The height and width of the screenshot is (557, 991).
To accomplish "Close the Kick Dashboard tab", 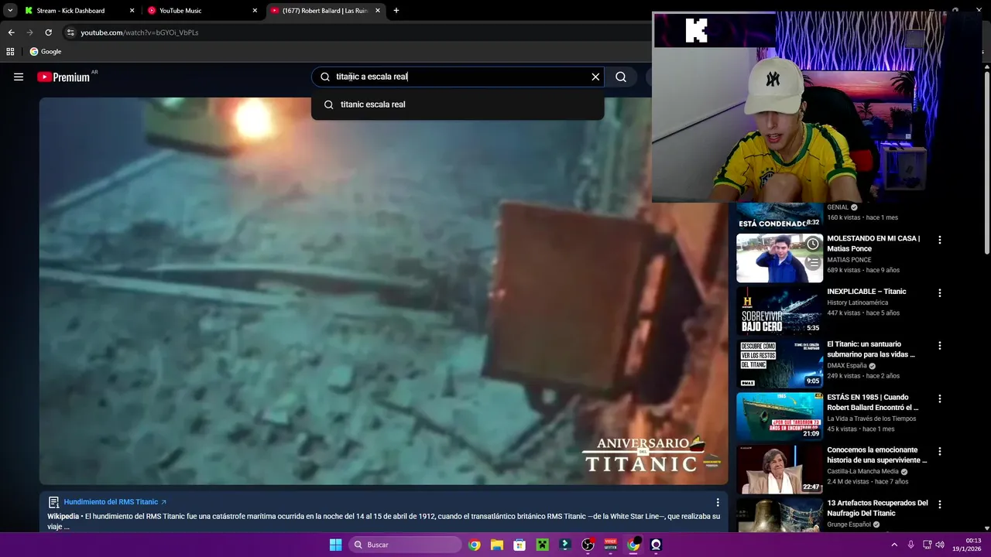I will [x=132, y=11].
